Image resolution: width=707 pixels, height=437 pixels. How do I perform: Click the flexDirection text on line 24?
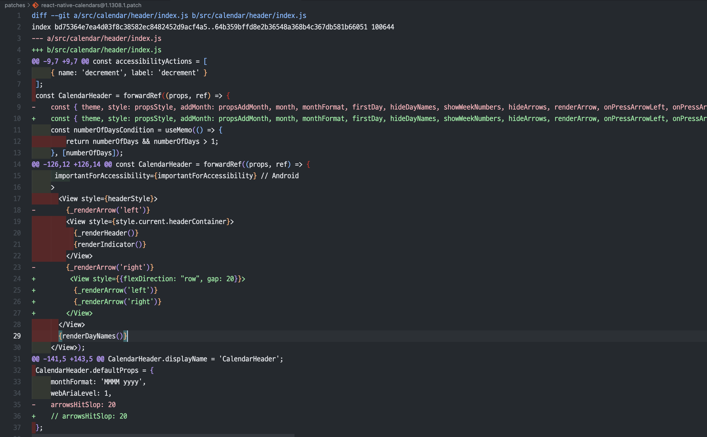tap(149, 279)
